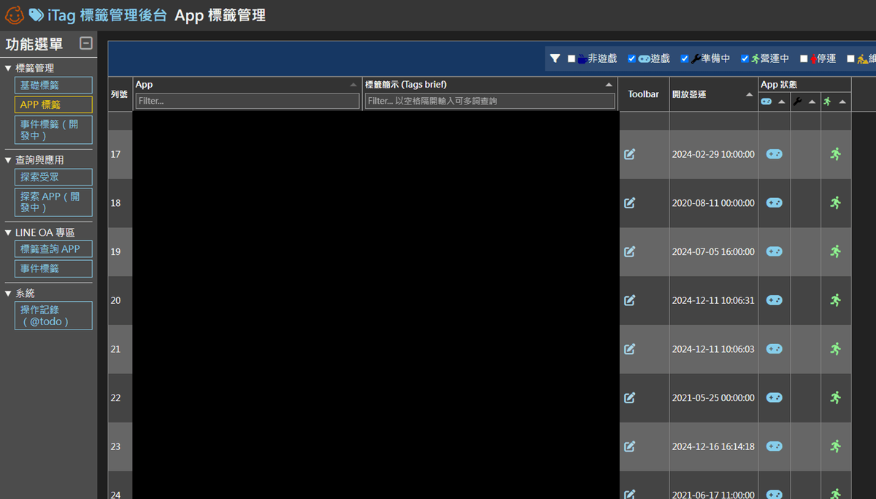Click the Toolbar column header
The image size is (876, 499).
pyautogui.click(x=643, y=94)
